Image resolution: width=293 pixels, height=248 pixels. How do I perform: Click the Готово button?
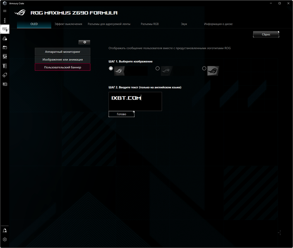(x=121, y=114)
